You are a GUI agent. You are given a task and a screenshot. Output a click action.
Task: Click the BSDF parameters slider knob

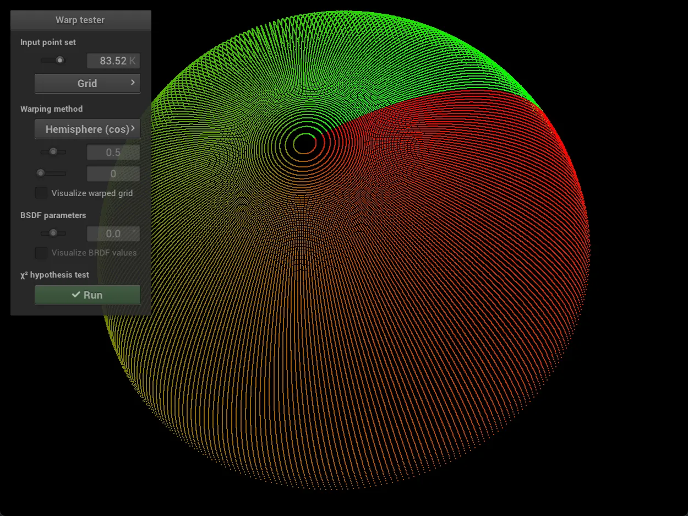click(53, 233)
